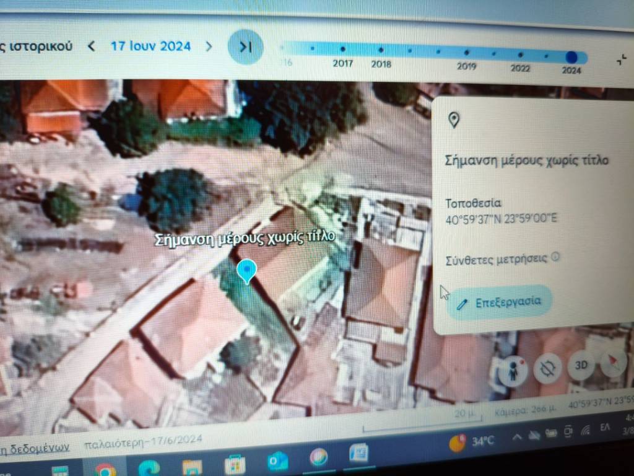Select the 2017 marker on the timeline
Viewport: 634px width, 476px height.
[x=342, y=50]
